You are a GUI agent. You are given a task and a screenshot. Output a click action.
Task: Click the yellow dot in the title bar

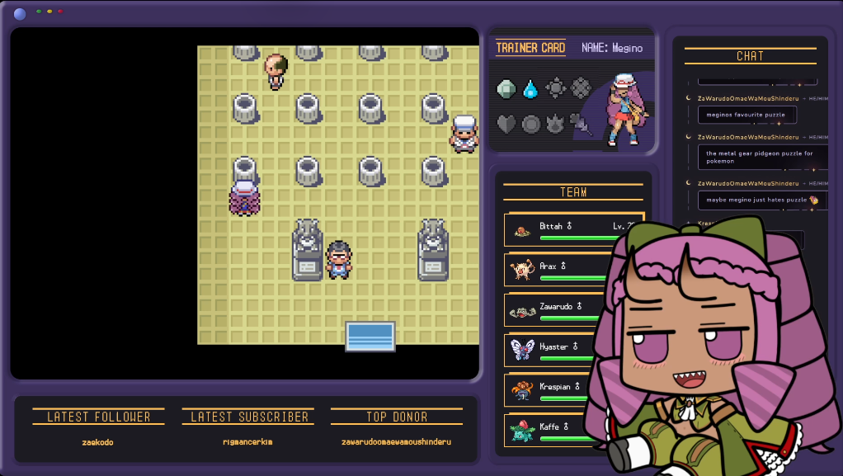tap(49, 12)
